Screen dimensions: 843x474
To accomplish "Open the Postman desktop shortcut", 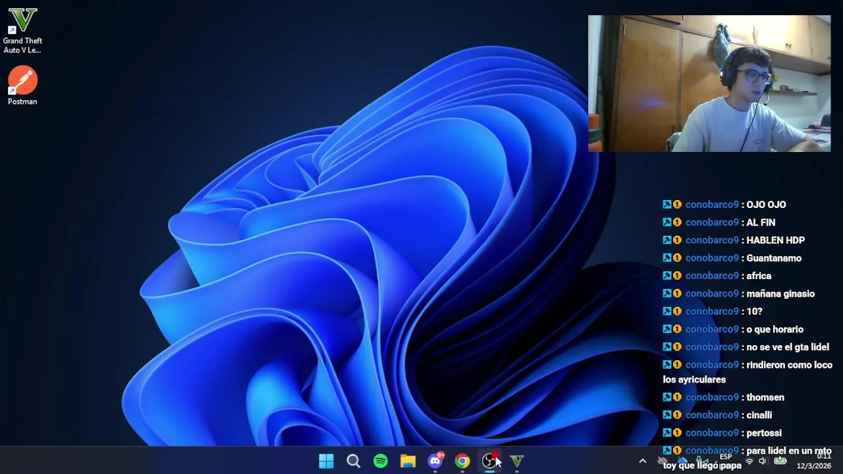I will click(x=22, y=86).
